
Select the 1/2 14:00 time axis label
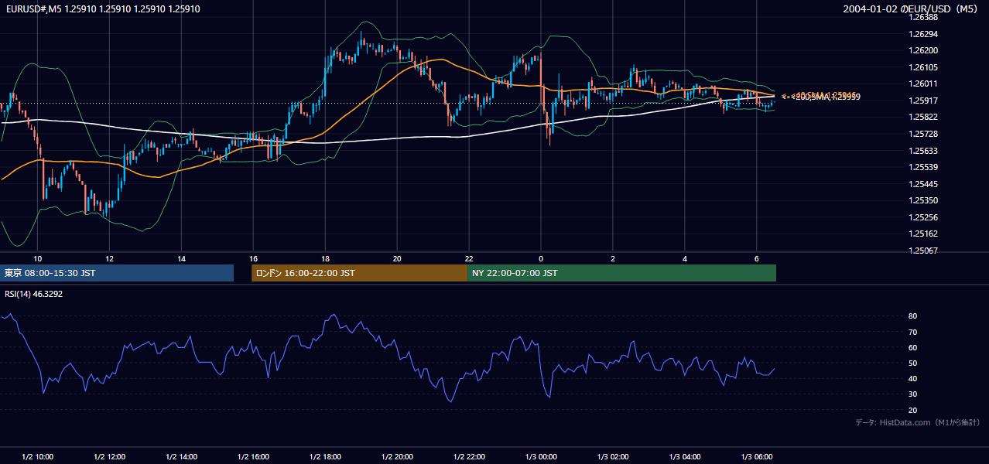181,457
